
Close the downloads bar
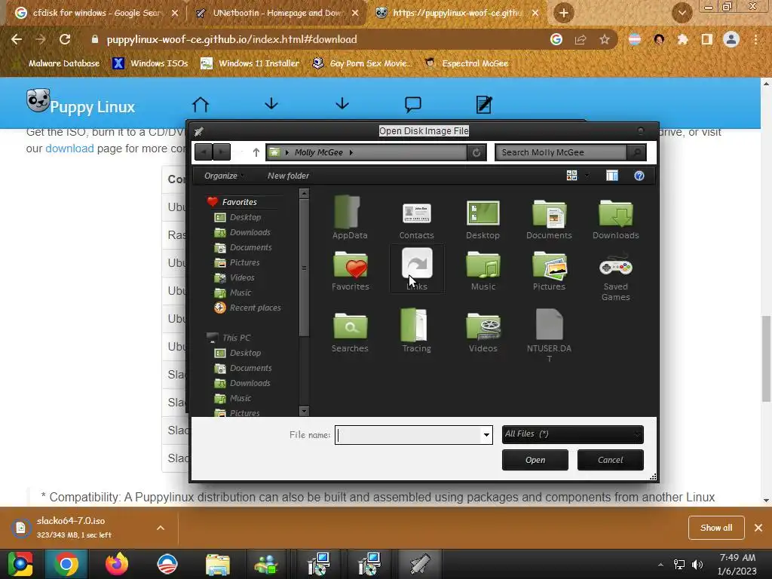click(758, 528)
